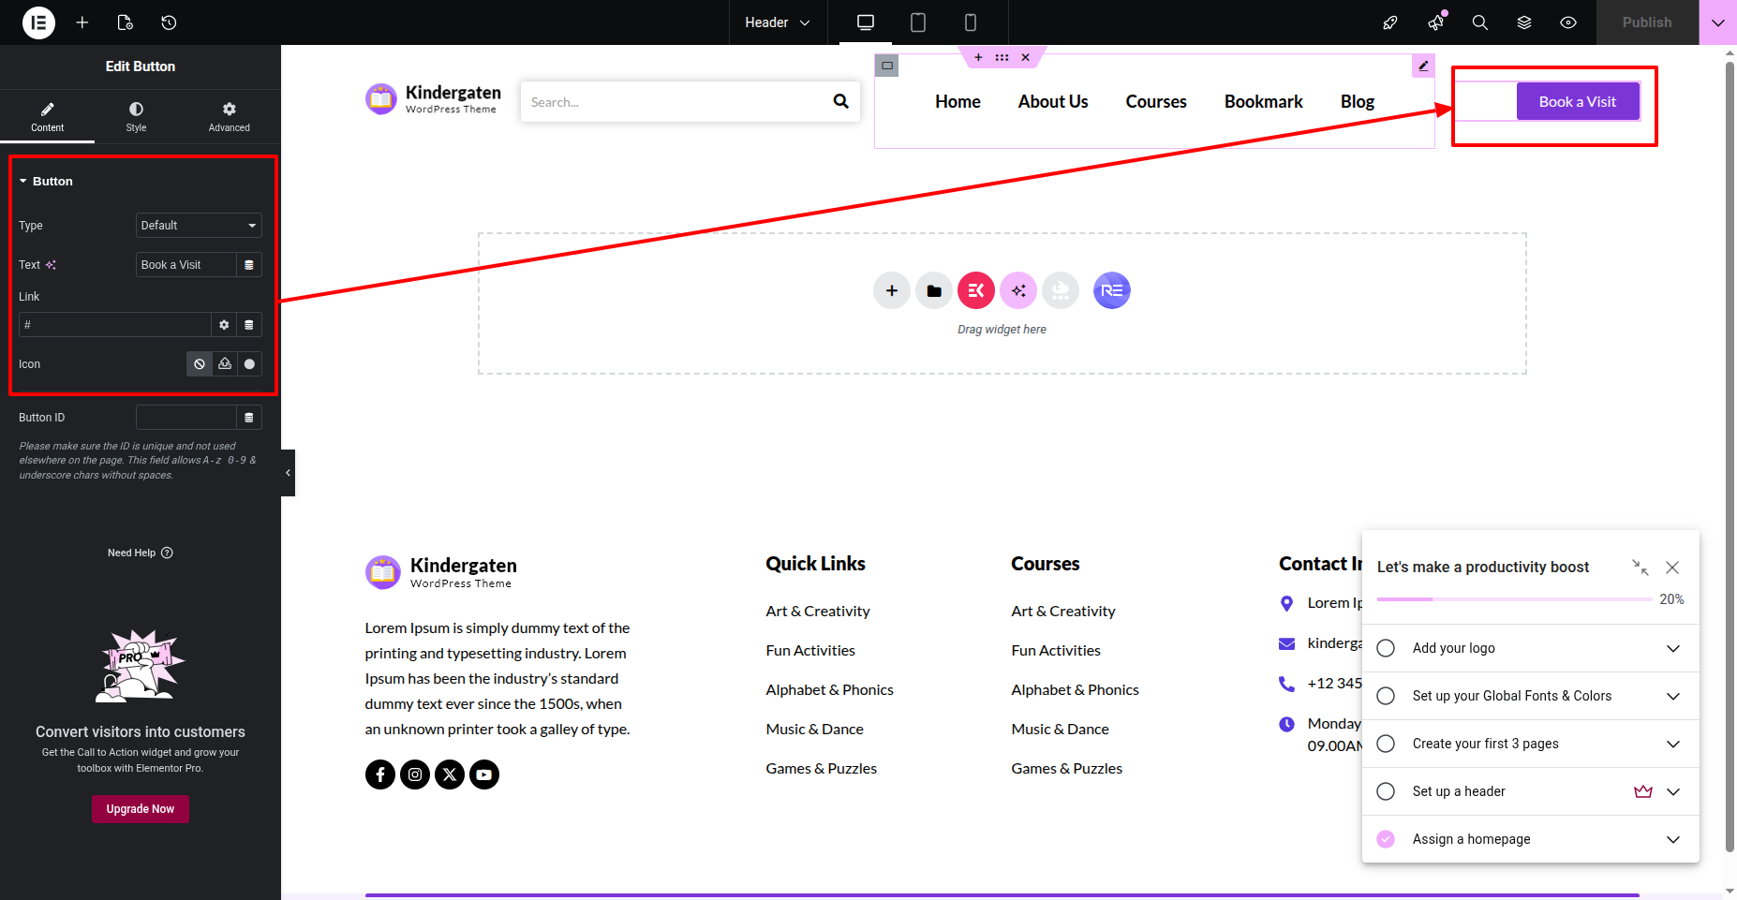Viewport: 1737px width, 900px height.
Task: Open the Type dropdown set to Default
Action: pos(199,226)
